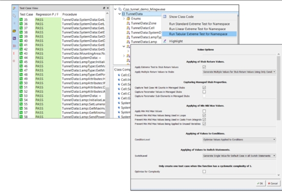Collapse the TunnelData namespace node
The width and height of the screenshot is (282, 194).
tap(119, 14)
